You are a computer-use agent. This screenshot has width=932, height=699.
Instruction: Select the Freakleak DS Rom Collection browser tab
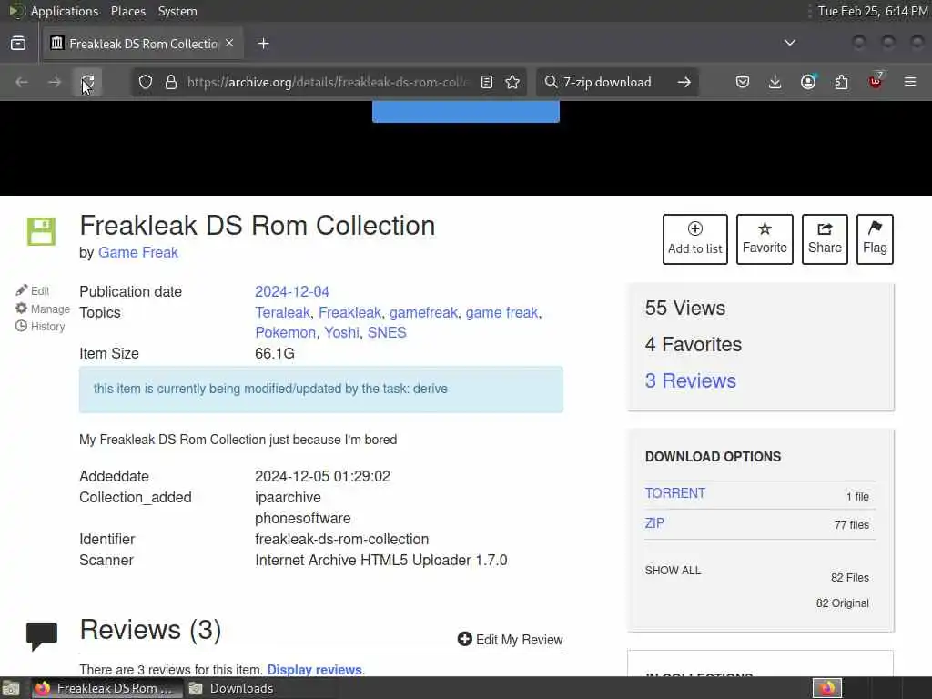tap(142, 44)
